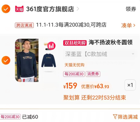Tap the 天猫无忧购 service label
140x122 pixels.
point(74,65)
